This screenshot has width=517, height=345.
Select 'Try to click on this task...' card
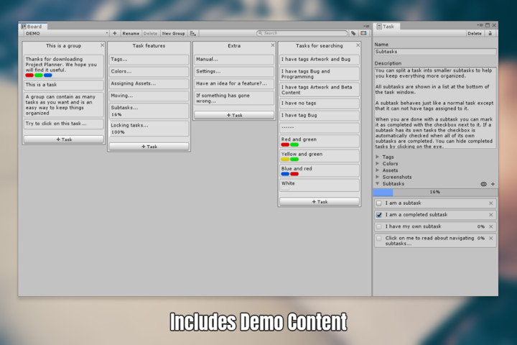[x=64, y=124]
